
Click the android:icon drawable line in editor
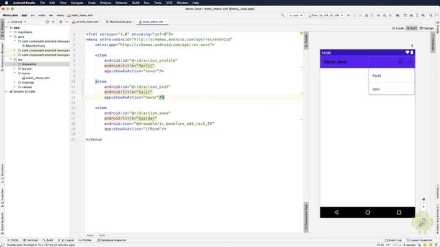click(159, 123)
